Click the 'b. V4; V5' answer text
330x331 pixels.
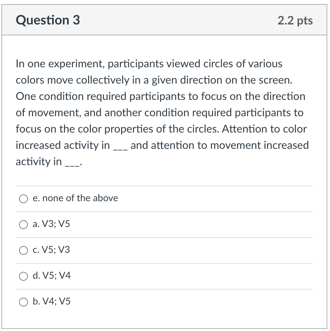[52, 301]
